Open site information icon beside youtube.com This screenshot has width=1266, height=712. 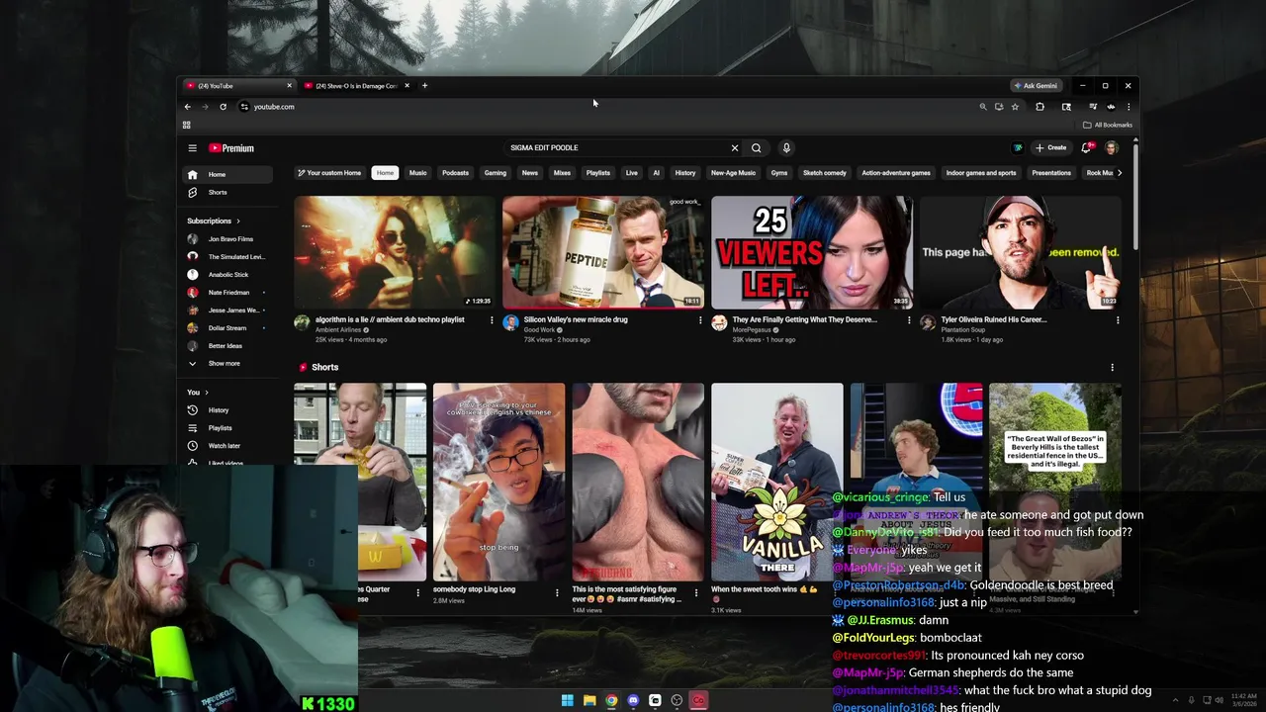click(244, 107)
